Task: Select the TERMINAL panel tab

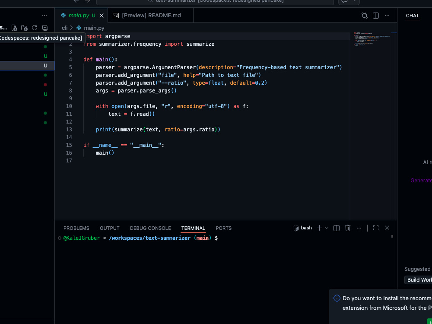Action: point(193,228)
